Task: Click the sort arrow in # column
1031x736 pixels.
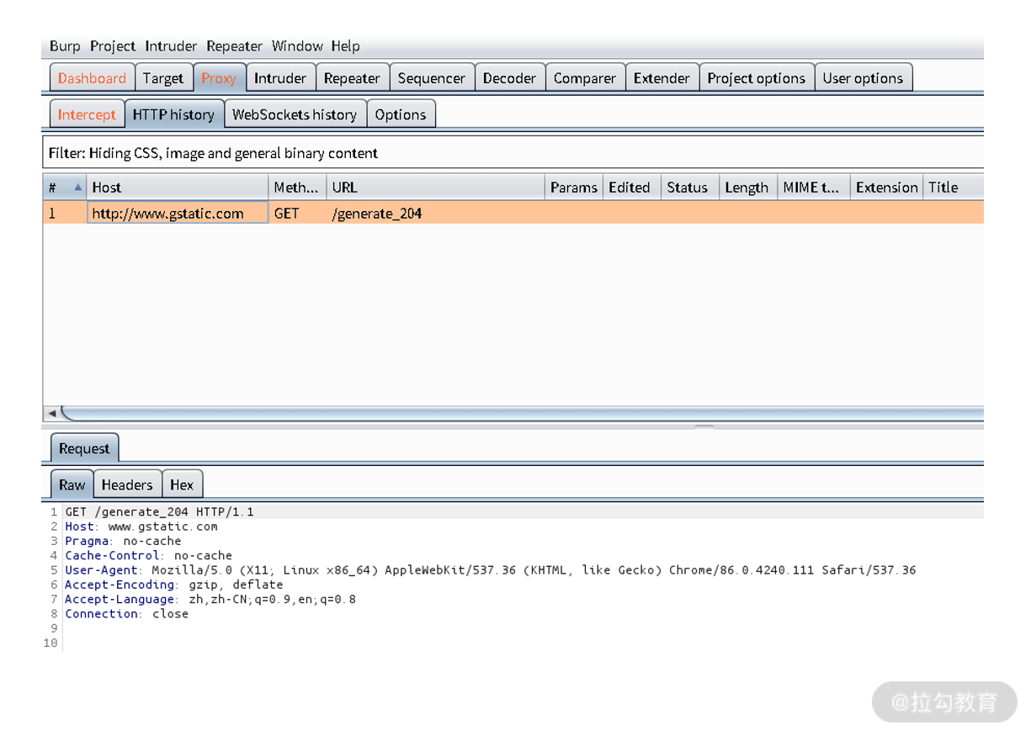Action: pos(78,187)
